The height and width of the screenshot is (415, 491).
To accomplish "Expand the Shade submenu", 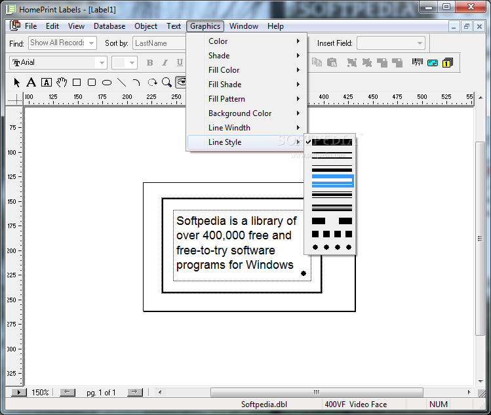I will pyautogui.click(x=246, y=56).
